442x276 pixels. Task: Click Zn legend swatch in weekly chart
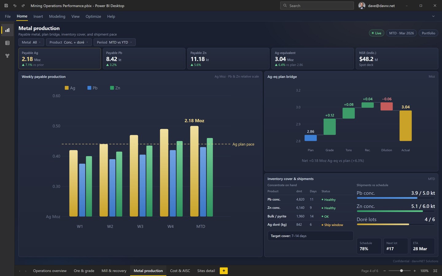[112, 88]
